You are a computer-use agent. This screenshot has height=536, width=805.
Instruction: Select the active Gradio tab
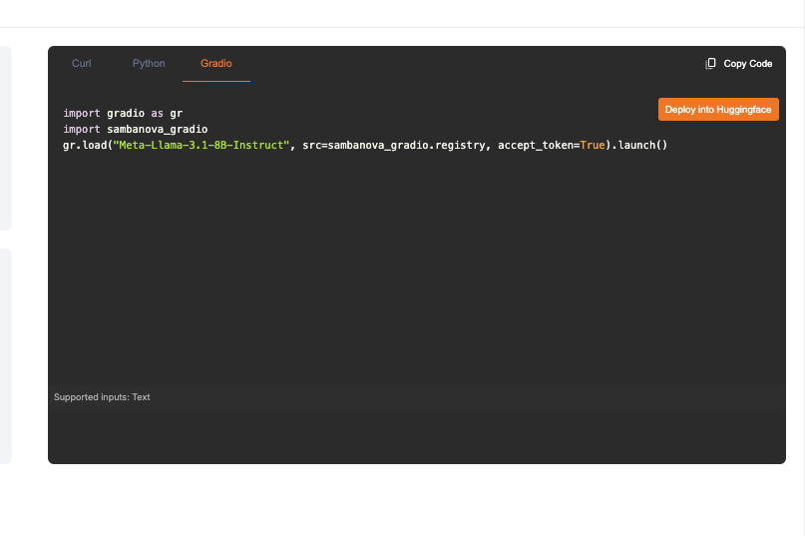[x=215, y=64]
